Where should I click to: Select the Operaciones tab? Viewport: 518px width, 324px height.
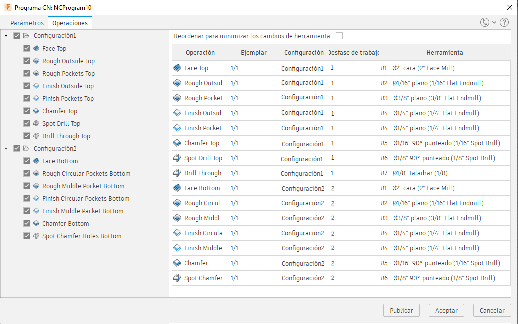(x=70, y=23)
